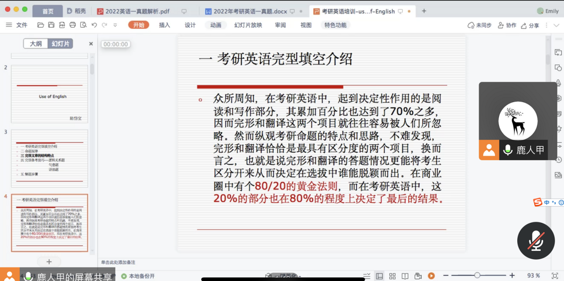This screenshot has height=281, width=564.
Task: Click the 分享 share button
Action: [x=530, y=25]
